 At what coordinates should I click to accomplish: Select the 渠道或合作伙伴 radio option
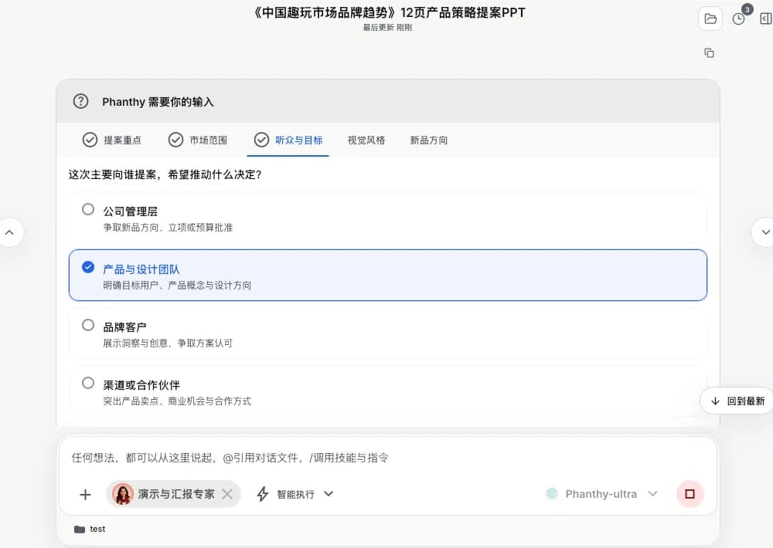coord(88,383)
